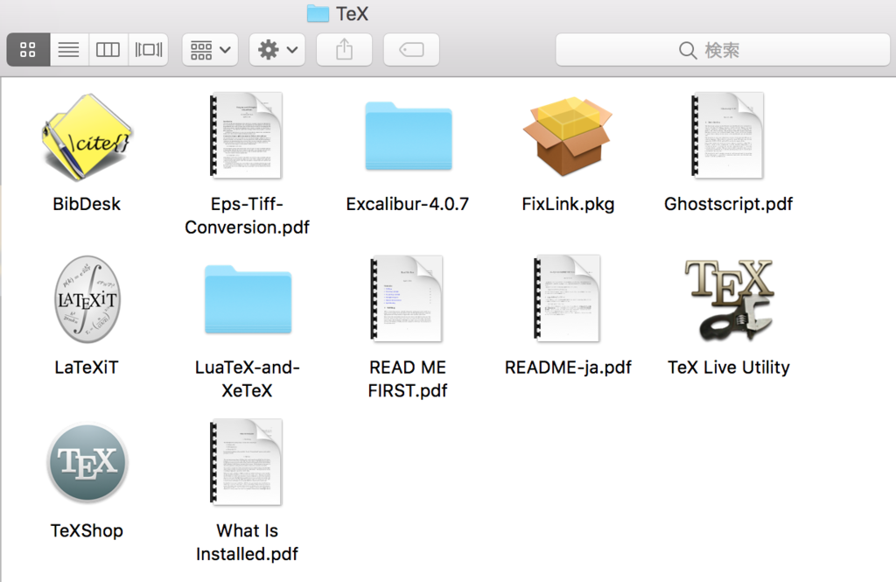
Task: Switch to icon view
Action: click(28, 50)
